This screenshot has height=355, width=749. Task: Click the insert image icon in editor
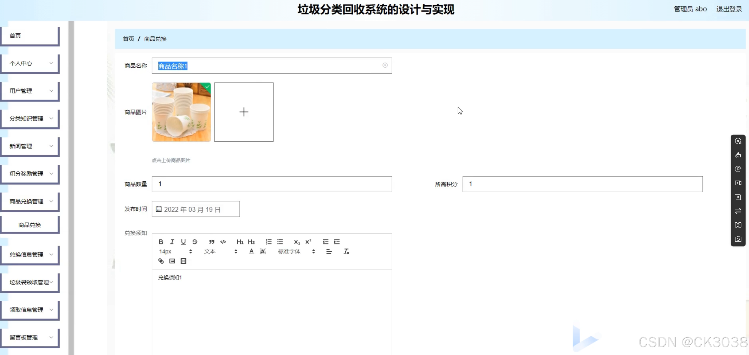click(172, 261)
